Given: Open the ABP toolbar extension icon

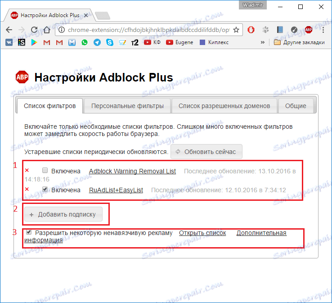Looking at the screenshot, I should 309,30.
